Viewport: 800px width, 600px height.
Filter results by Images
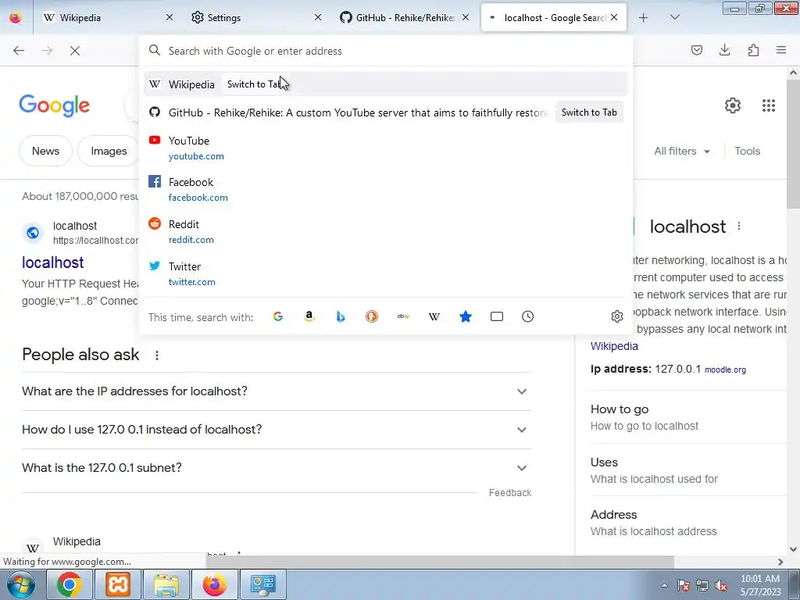point(109,151)
